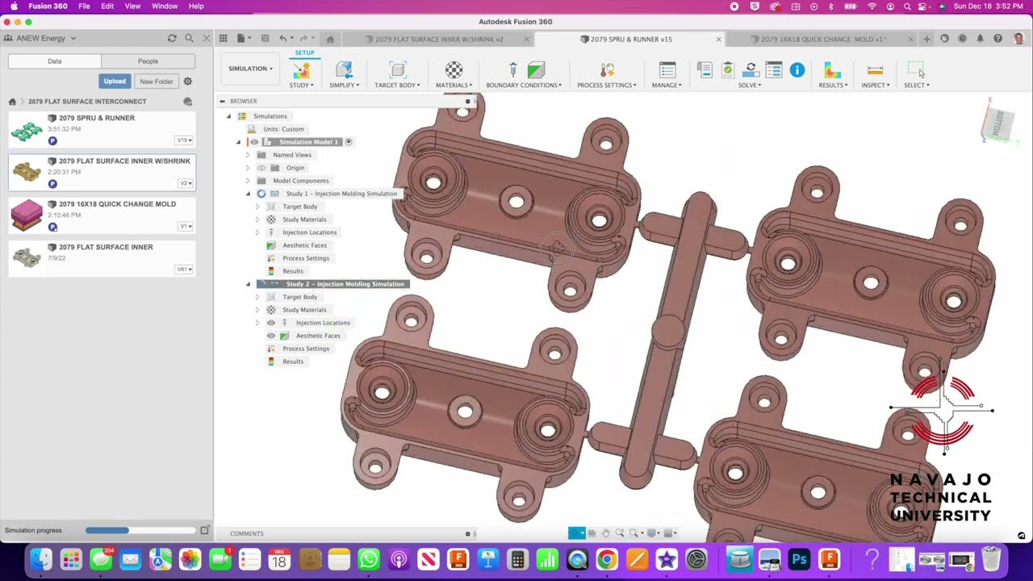Click the search magnifier in the data panel header
Screen dimensions: 1033x581
click(189, 38)
